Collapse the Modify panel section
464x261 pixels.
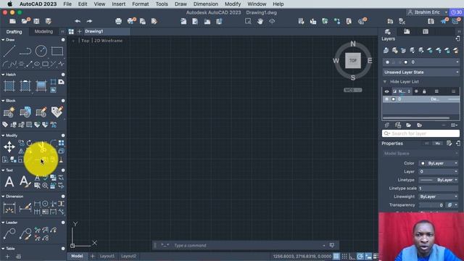(x=3, y=136)
